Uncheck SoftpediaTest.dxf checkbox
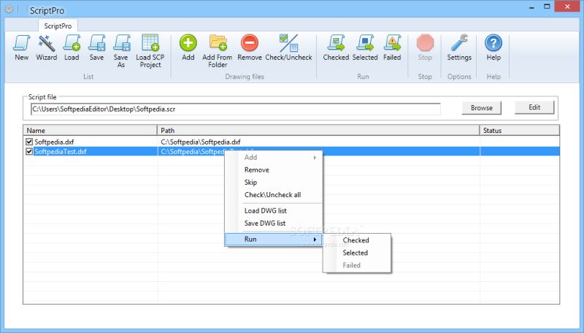 [29, 152]
